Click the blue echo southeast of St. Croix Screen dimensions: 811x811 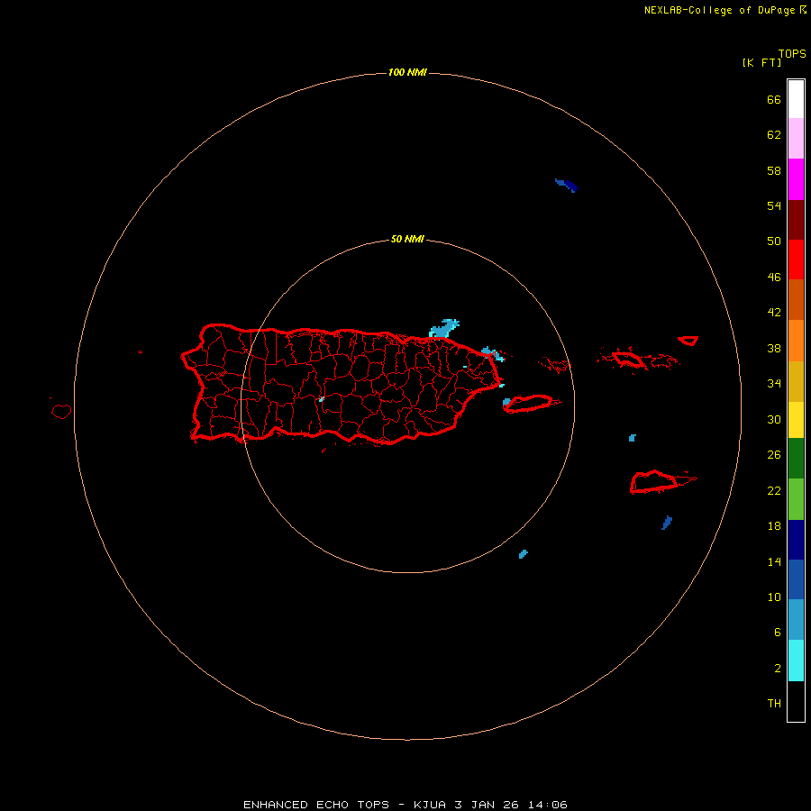(x=667, y=523)
